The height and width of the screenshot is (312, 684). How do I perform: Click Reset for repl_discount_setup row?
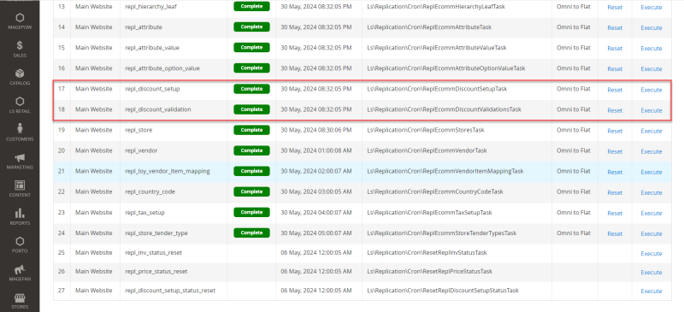(615, 90)
